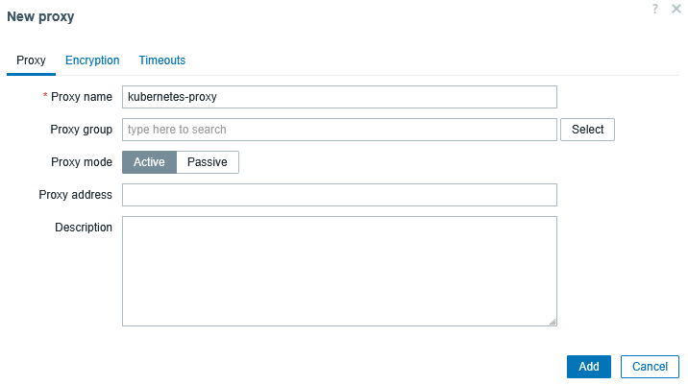Cancel the new proxy creation
The height and width of the screenshot is (385, 688).
point(650,367)
